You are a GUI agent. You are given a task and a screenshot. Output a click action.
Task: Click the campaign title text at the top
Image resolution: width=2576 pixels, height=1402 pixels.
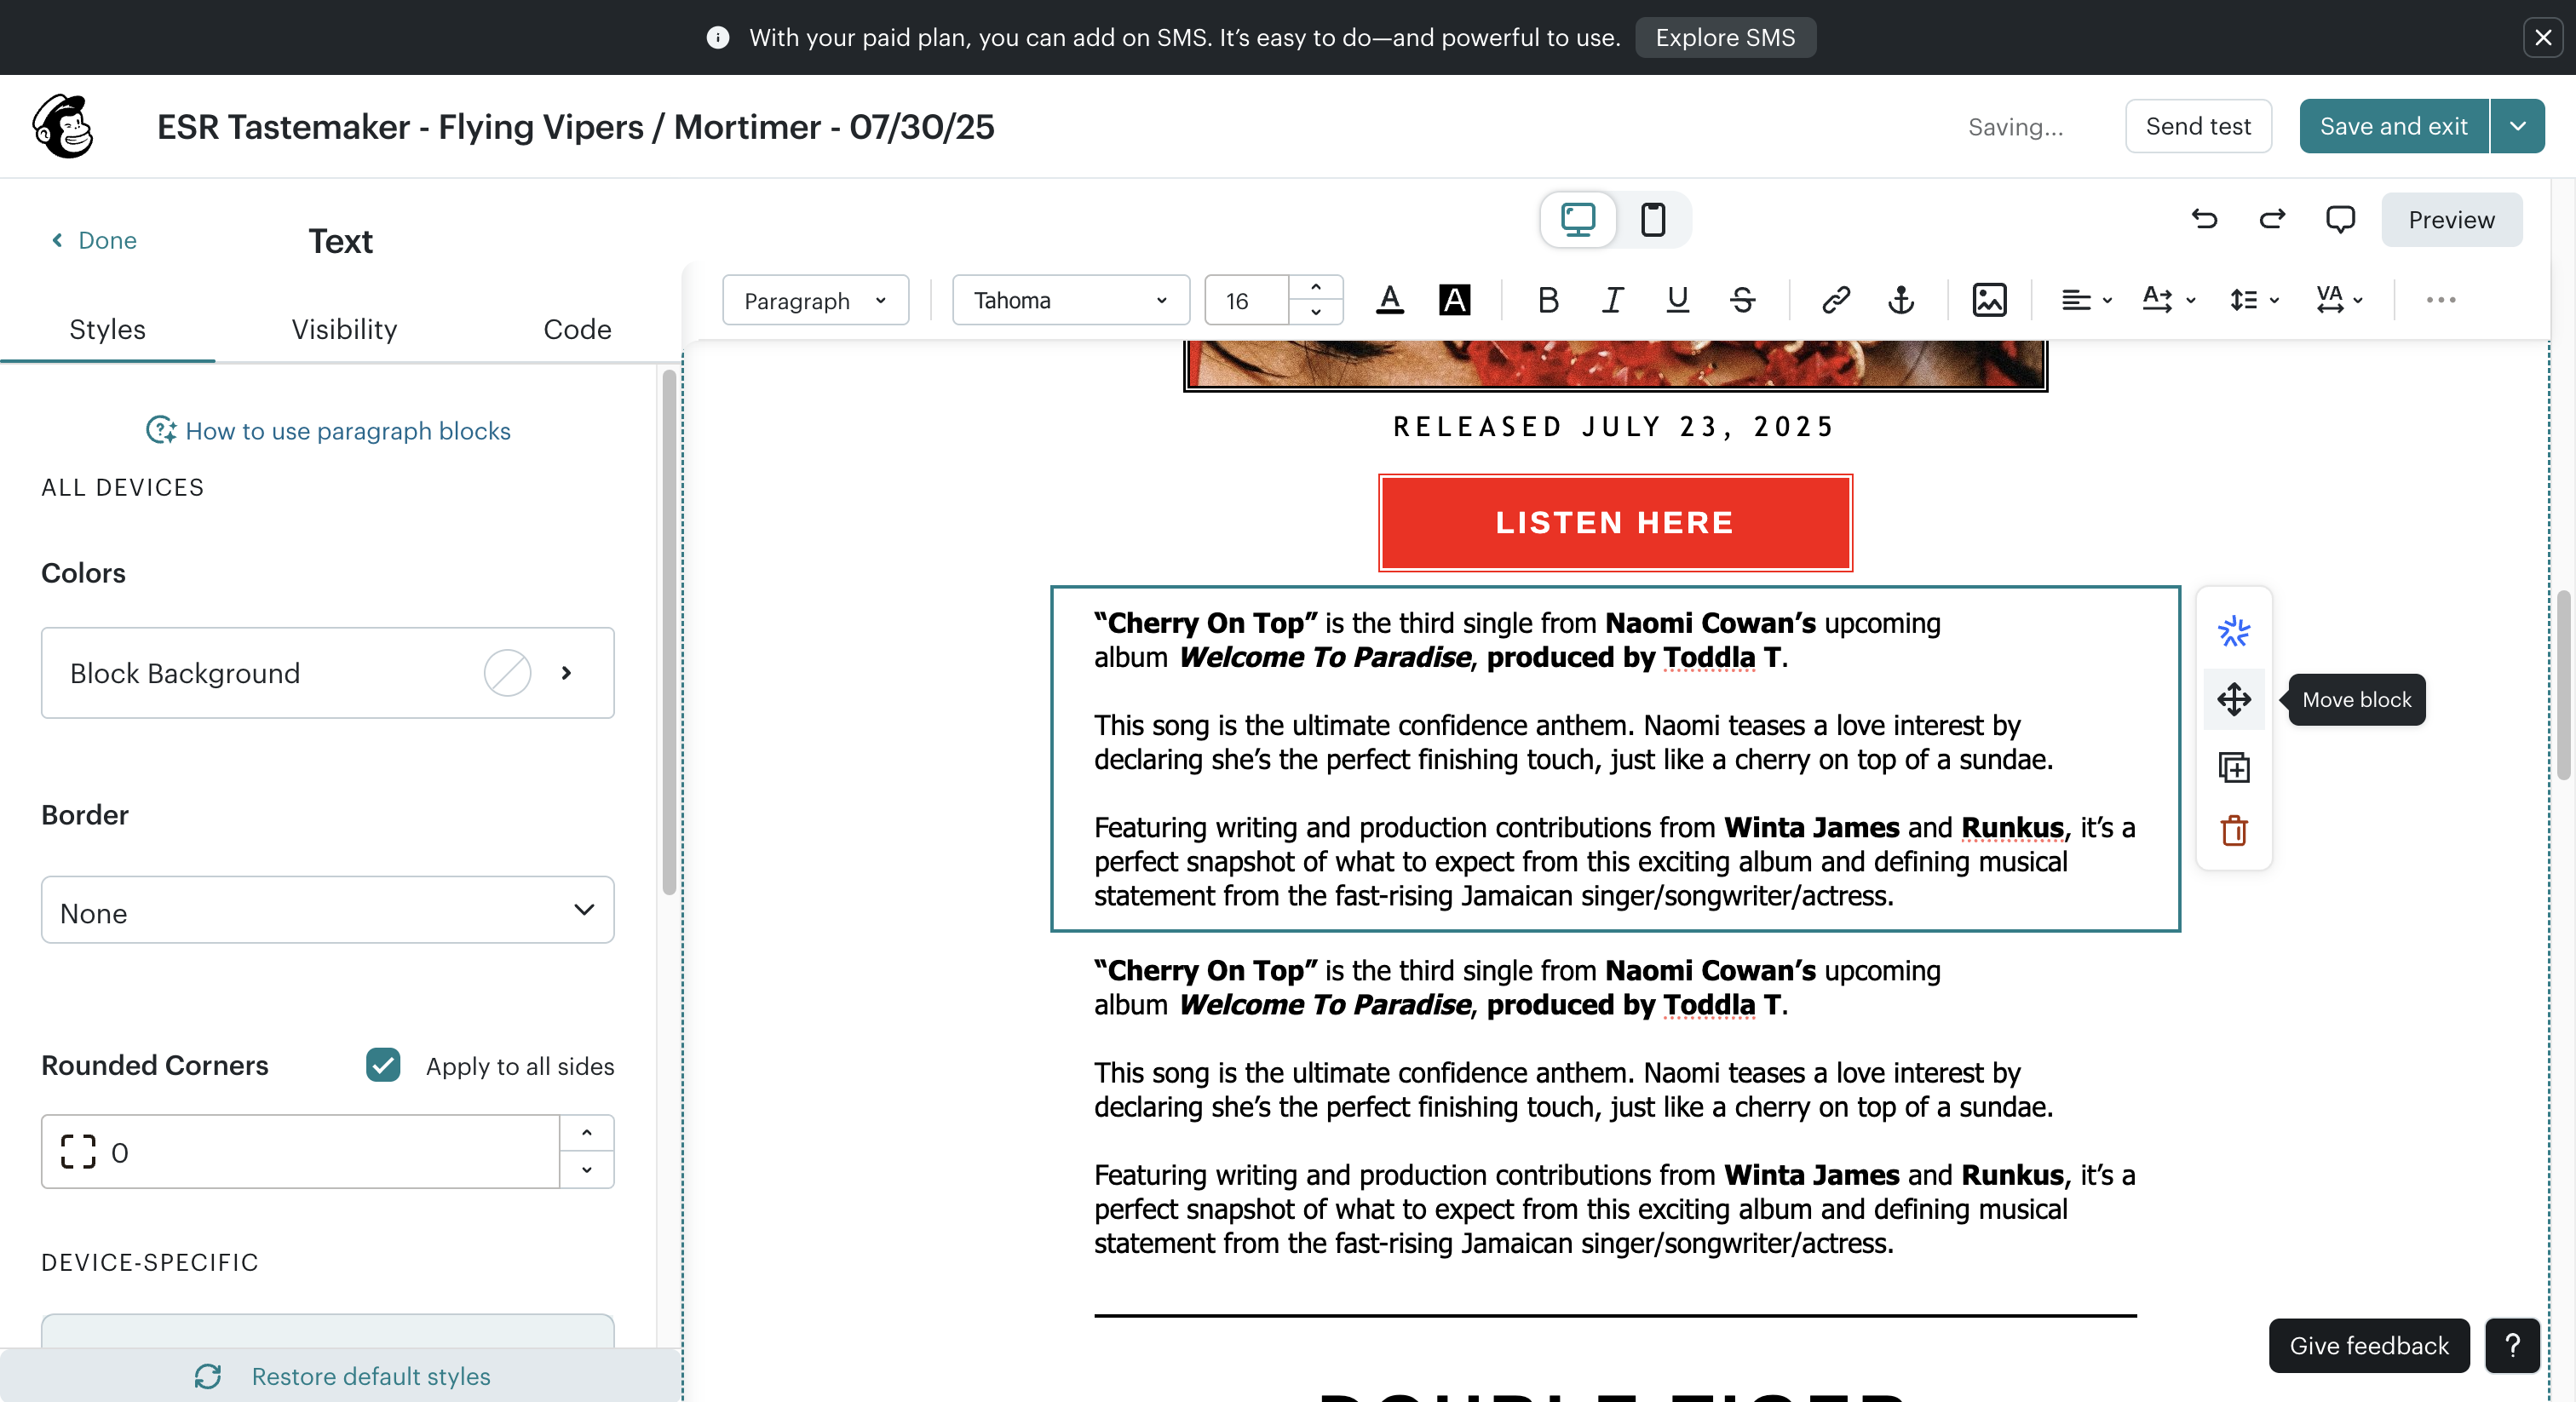[x=576, y=127]
